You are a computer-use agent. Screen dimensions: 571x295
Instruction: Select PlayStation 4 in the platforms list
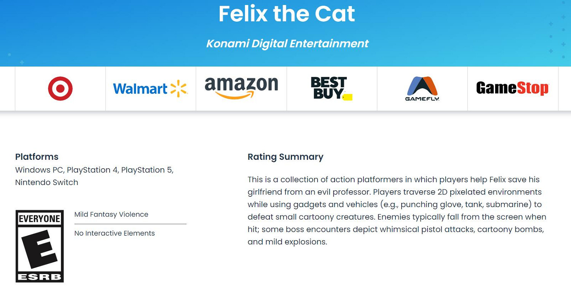click(x=92, y=170)
